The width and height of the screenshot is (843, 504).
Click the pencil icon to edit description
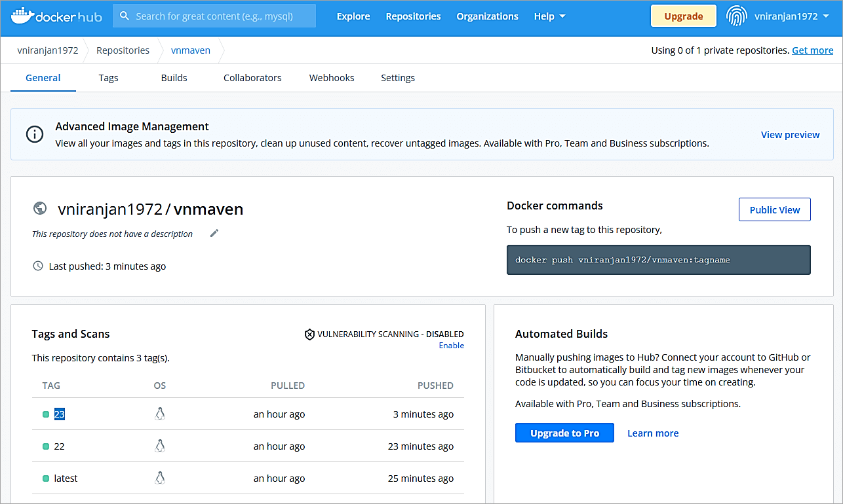point(214,234)
